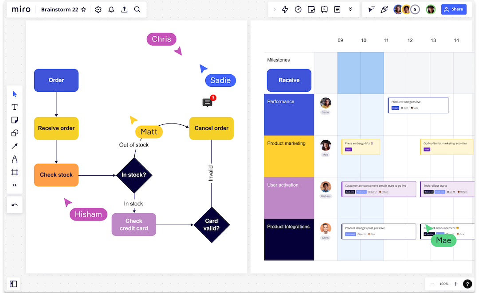Select the Connection line tool
The image size is (479, 293).
coord(15,146)
